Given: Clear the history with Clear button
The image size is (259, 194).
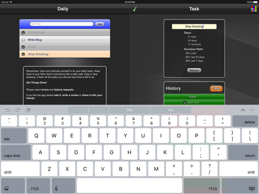Looking at the screenshot, I should click(216, 89).
